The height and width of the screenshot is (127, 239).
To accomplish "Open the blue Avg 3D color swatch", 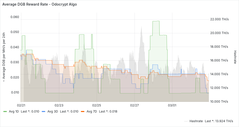I will click(x=43, y=111).
